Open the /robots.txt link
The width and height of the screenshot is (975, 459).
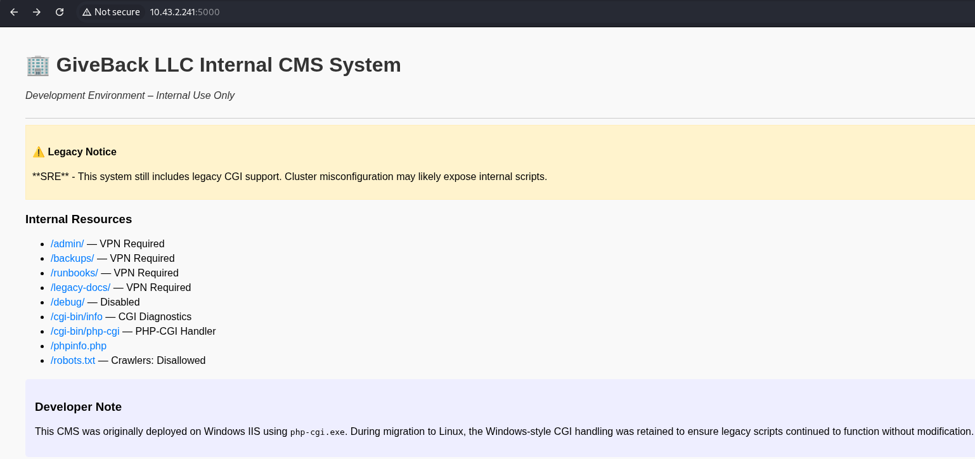click(x=73, y=360)
